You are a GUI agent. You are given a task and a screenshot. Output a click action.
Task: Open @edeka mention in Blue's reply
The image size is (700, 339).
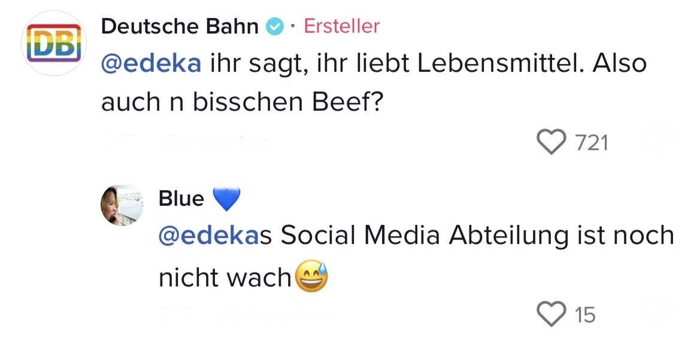[209, 236]
